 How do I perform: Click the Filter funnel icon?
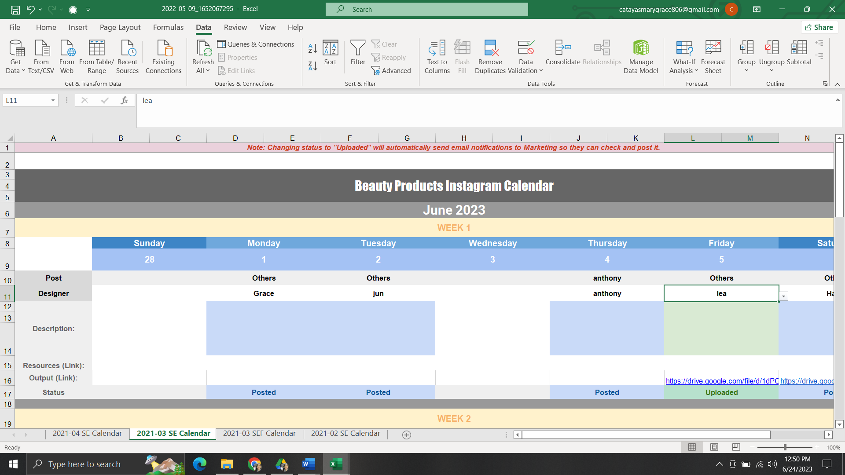coord(357,48)
